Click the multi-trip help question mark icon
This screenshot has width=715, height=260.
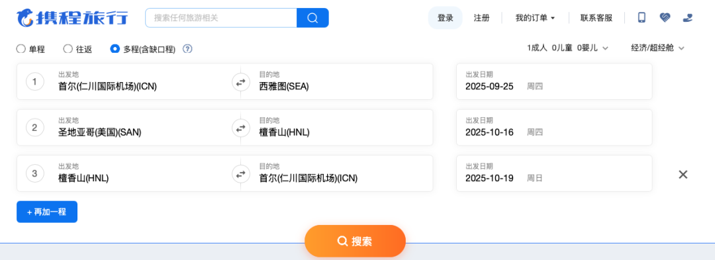(187, 49)
